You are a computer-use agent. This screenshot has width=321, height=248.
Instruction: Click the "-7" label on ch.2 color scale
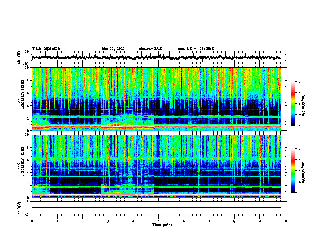[x=299, y=192]
